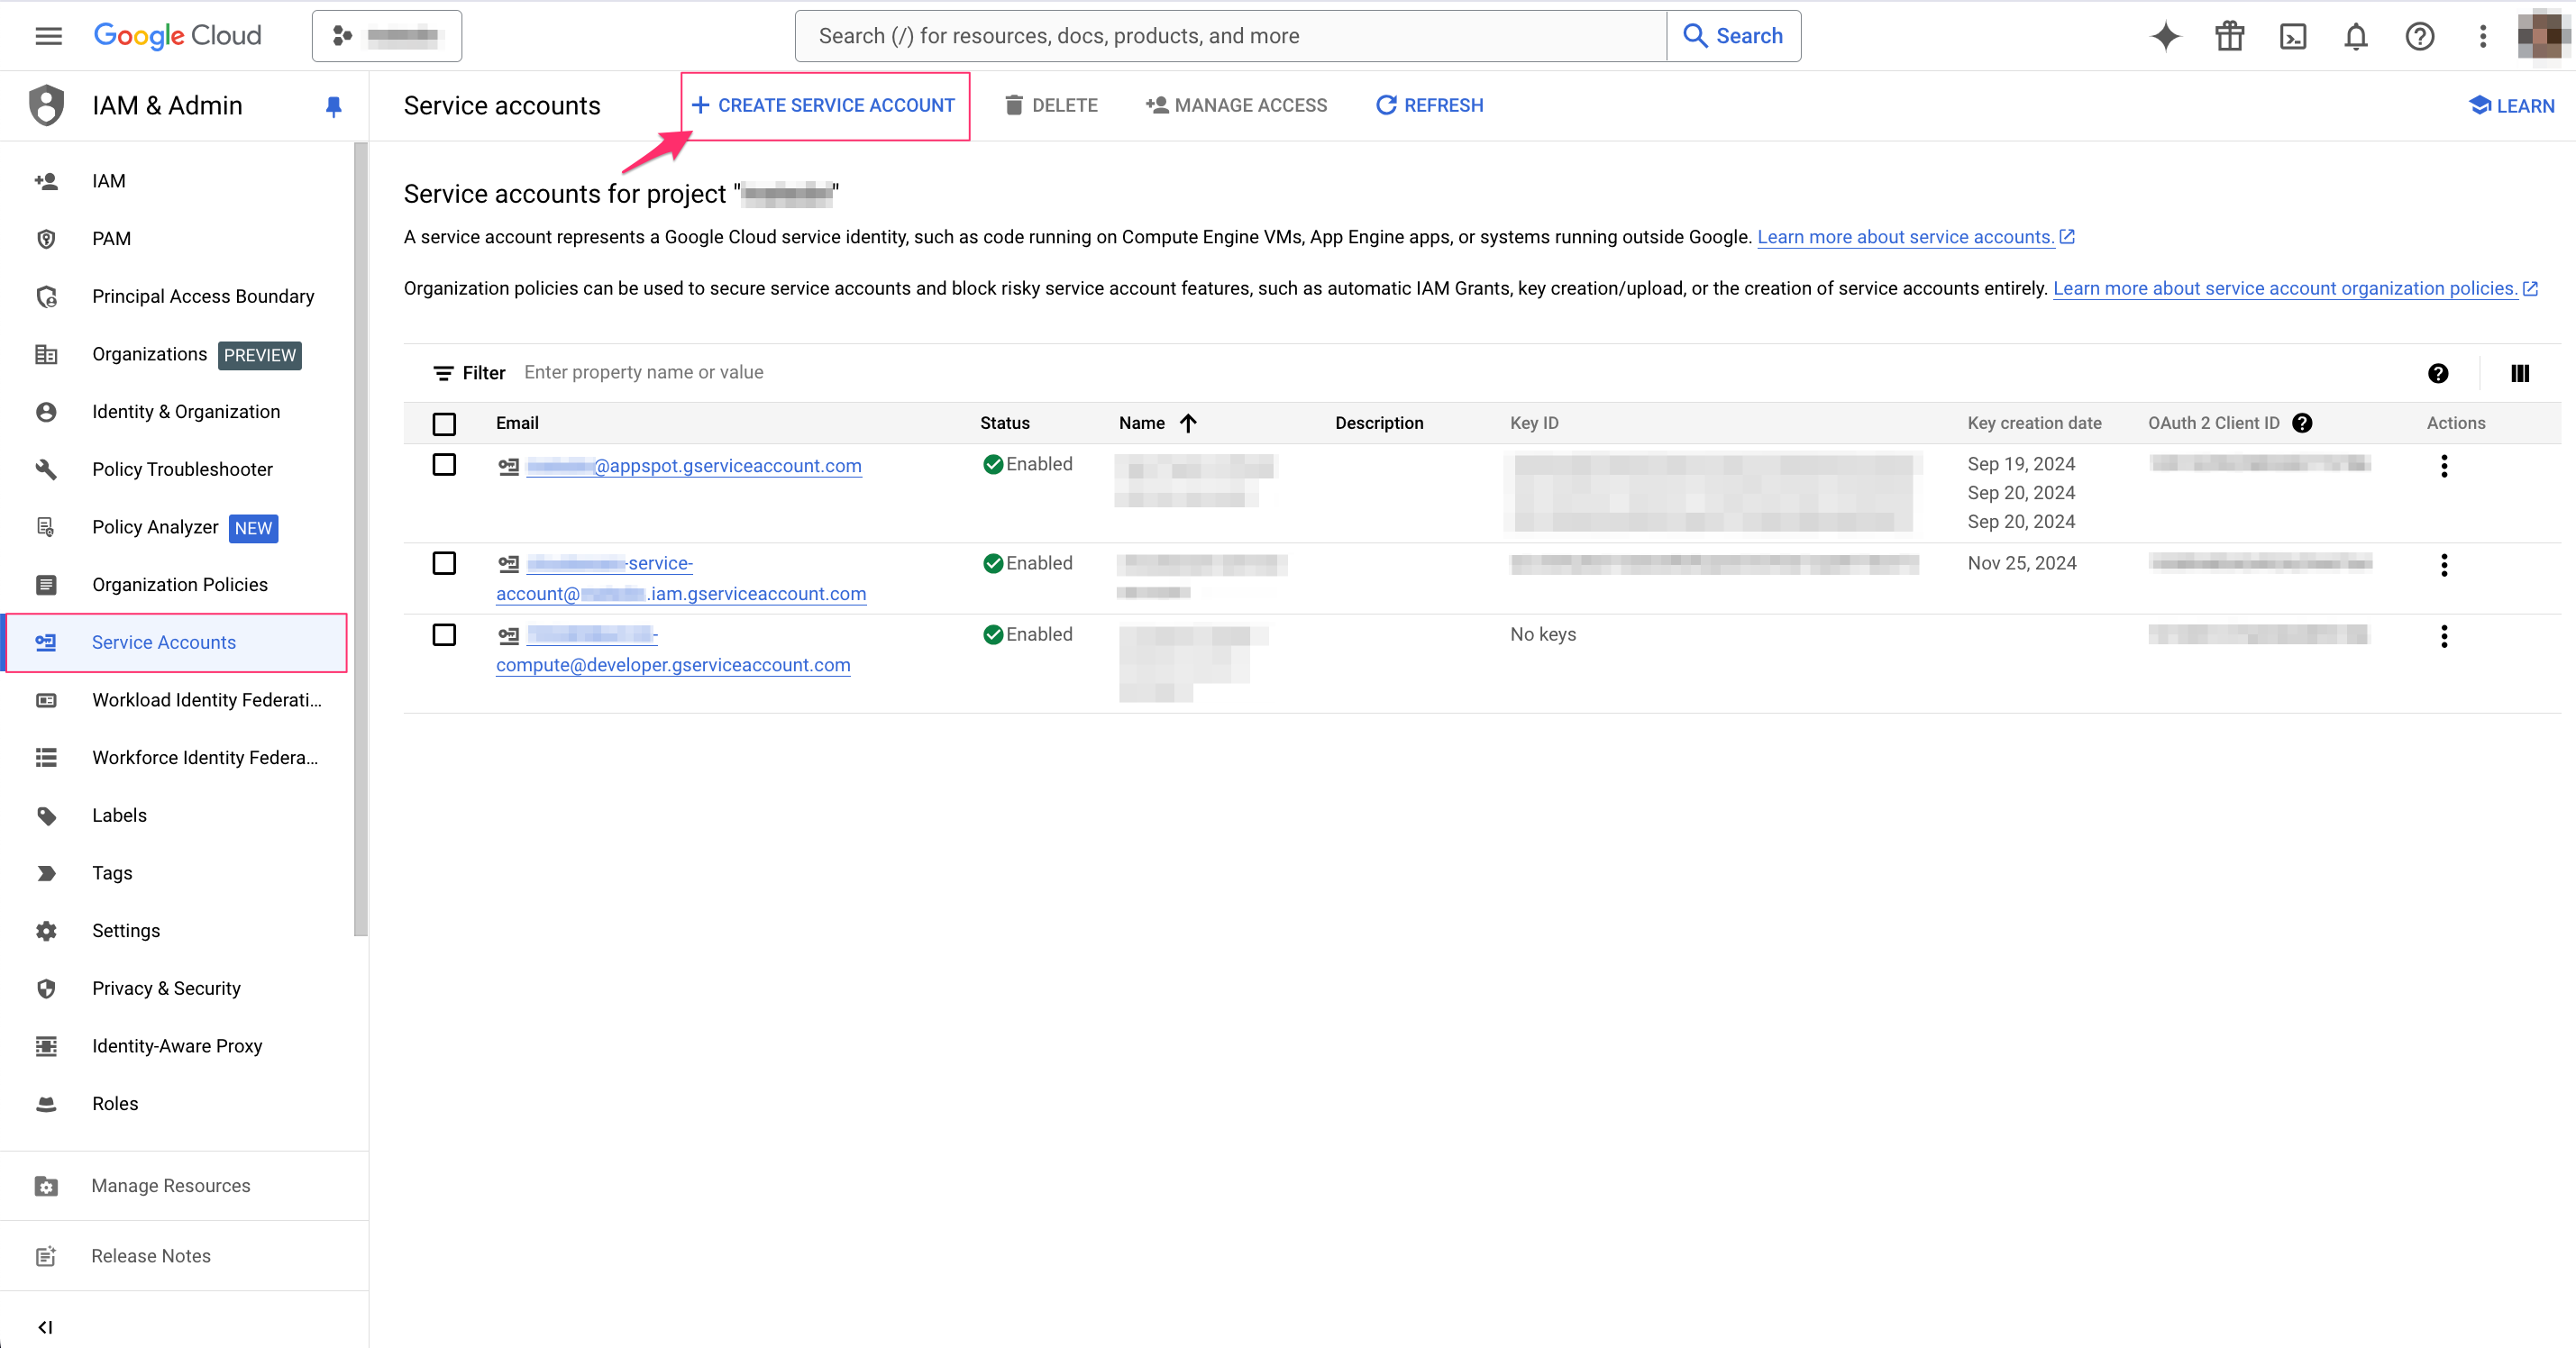Click the Google Cloud home menu icon
2576x1348 pixels.
[x=50, y=34]
